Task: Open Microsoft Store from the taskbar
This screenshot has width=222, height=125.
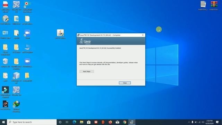Action: coord(89,122)
